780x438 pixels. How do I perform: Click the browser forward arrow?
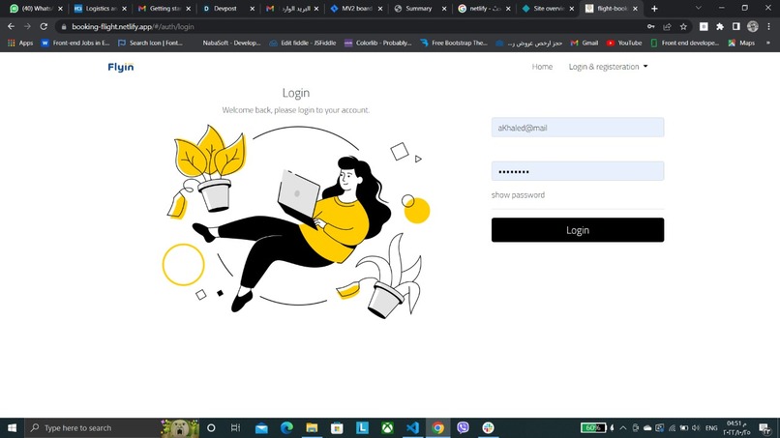pyautogui.click(x=27, y=26)
